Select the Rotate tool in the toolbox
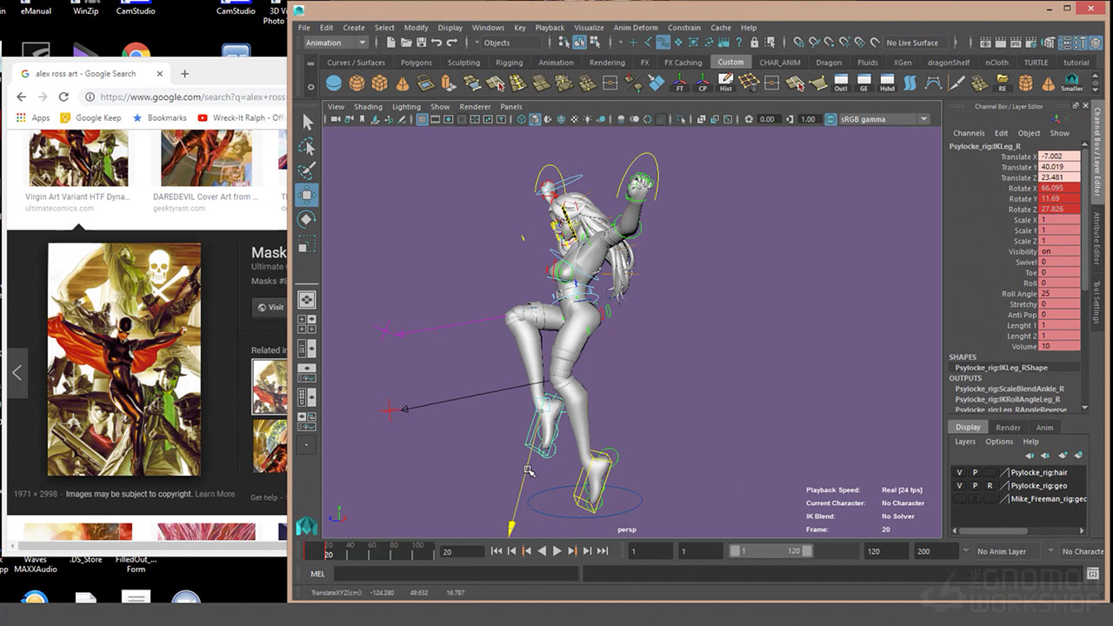The height and width of the screenshot is (626, 1113). coord(307,220)
